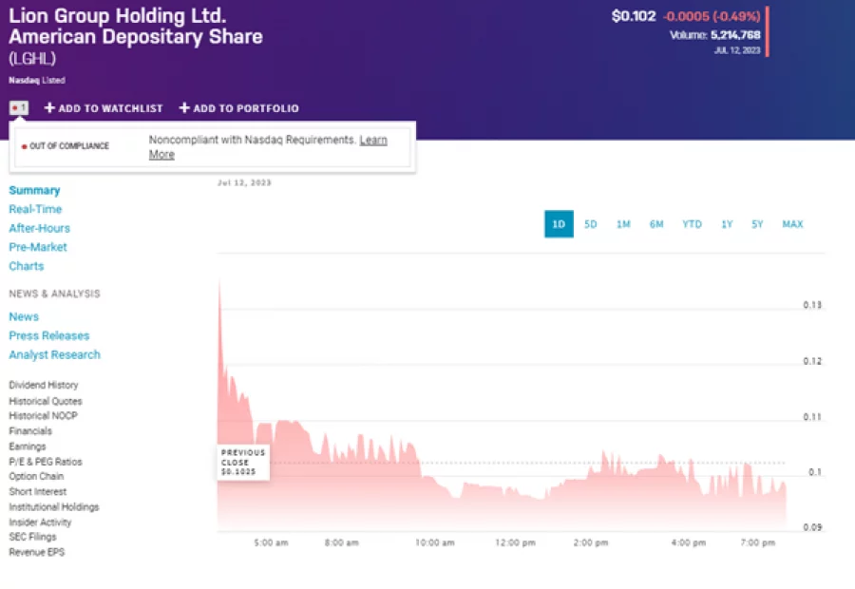
Task: Open the Option Chain page
Action: pyautogui.click(x=36, y=476)
